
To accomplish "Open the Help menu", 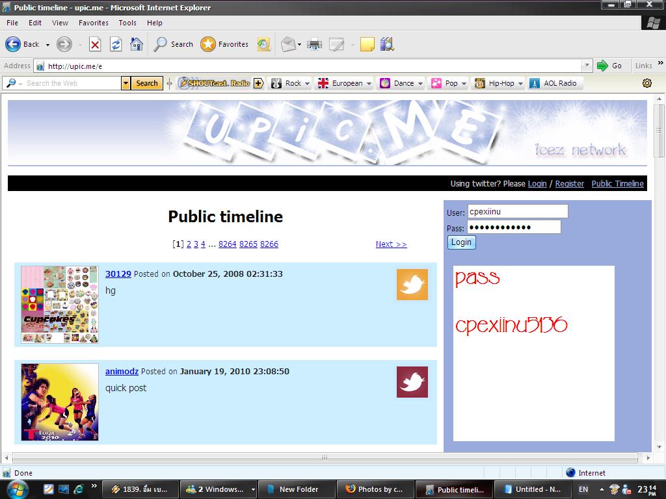I will click(x=155, y=23).
